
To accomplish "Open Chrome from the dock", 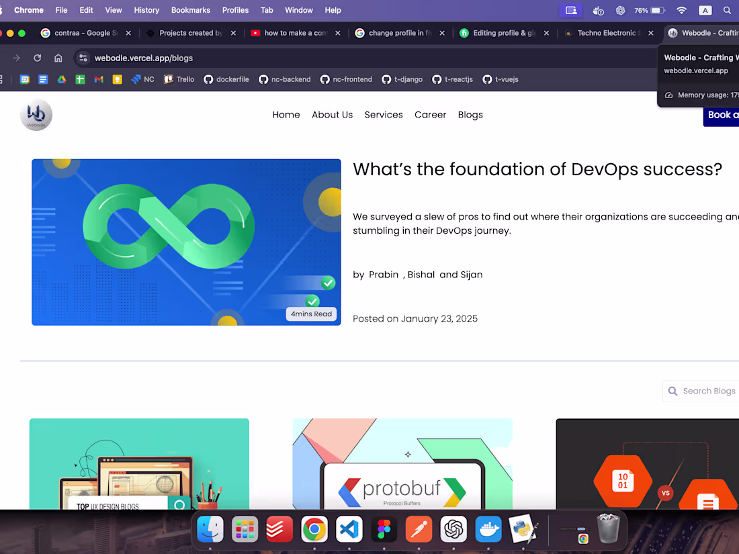I will point(314,529).
